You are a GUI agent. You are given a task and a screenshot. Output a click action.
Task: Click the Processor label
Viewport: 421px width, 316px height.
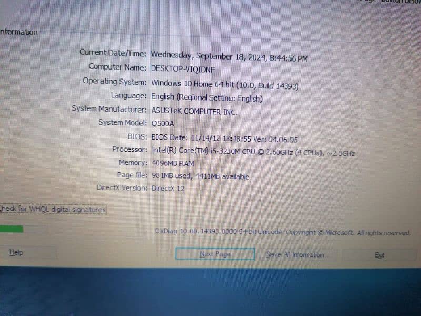[129, 149]
